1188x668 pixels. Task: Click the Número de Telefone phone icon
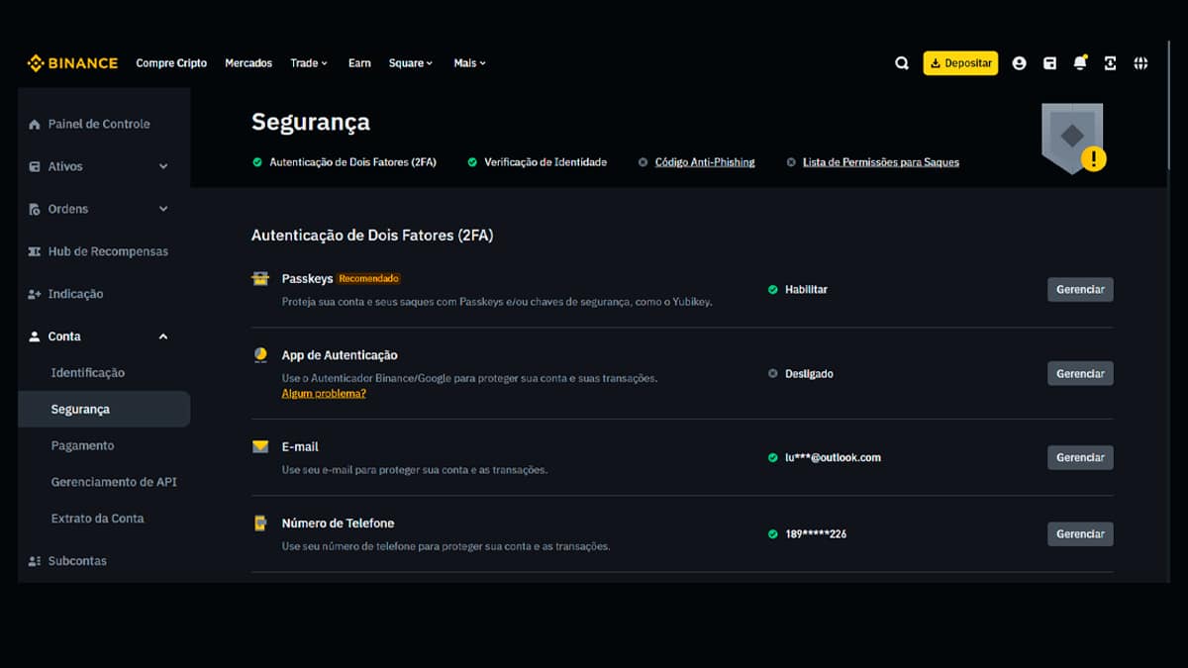260,524
